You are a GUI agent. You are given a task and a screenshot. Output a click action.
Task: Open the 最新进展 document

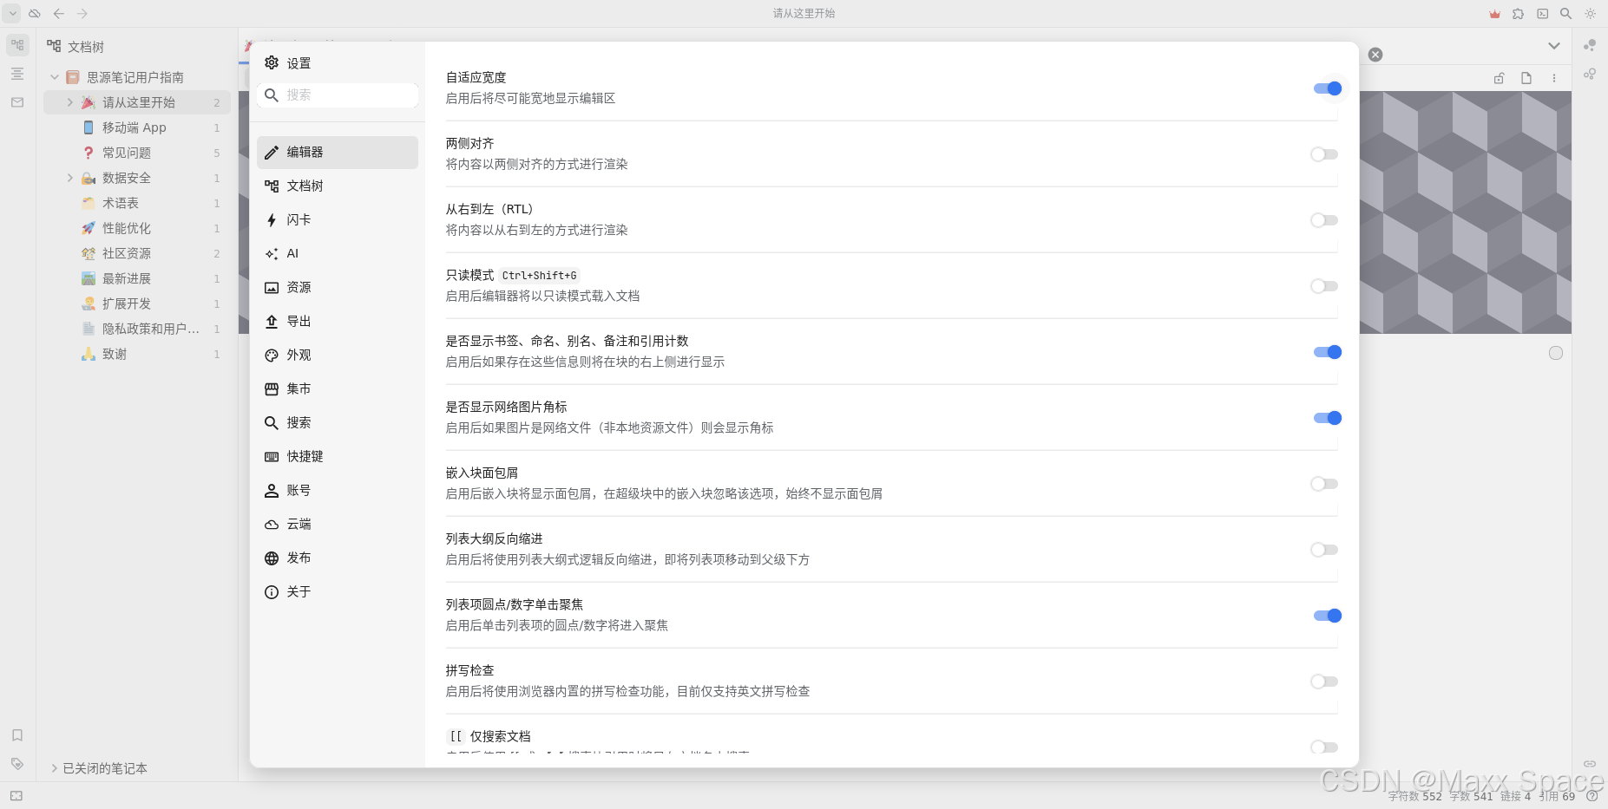(x=137, y=278)
